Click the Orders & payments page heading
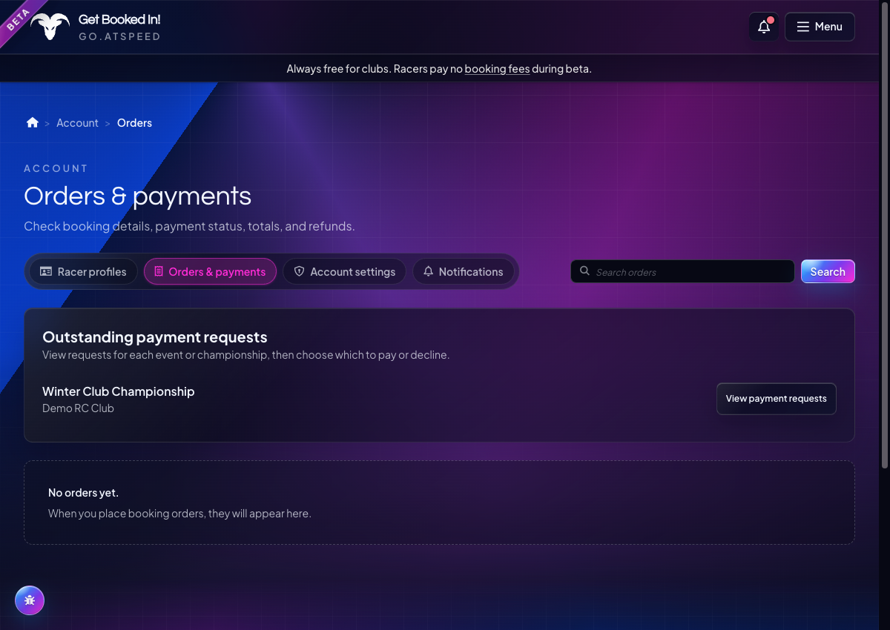 (137, 196)
